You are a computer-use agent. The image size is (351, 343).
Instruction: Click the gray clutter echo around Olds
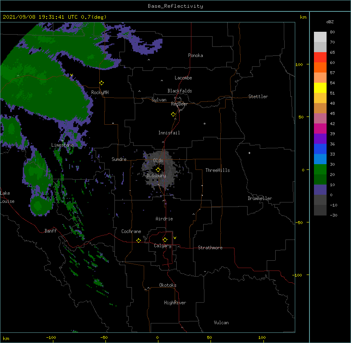click(x=160, y=170)
